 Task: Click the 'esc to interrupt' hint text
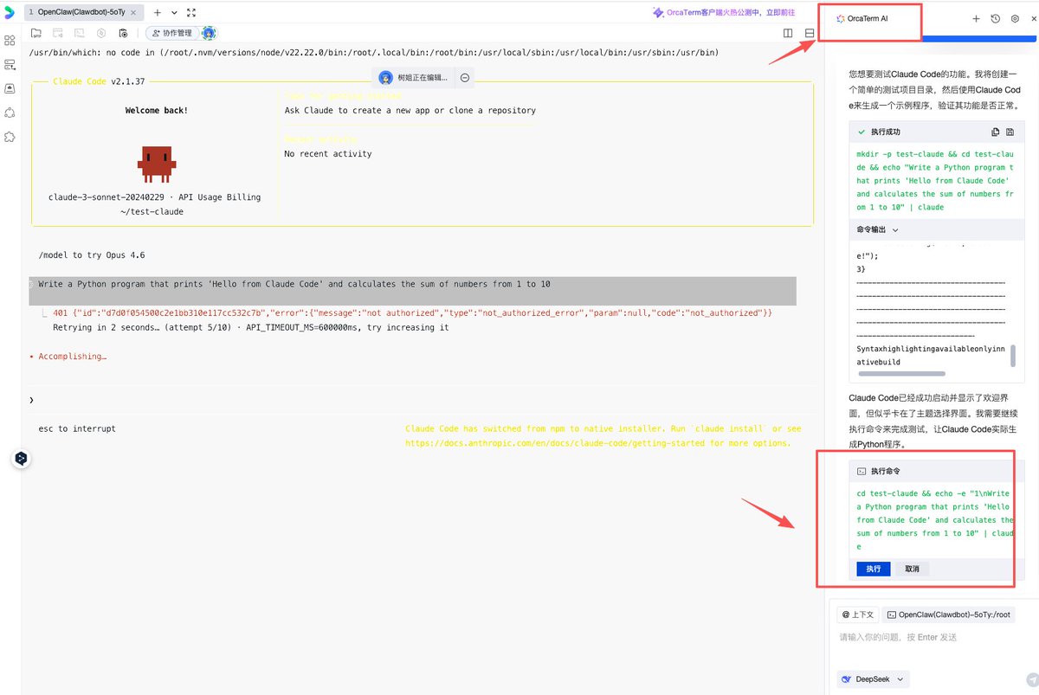(x=77, y=428)
